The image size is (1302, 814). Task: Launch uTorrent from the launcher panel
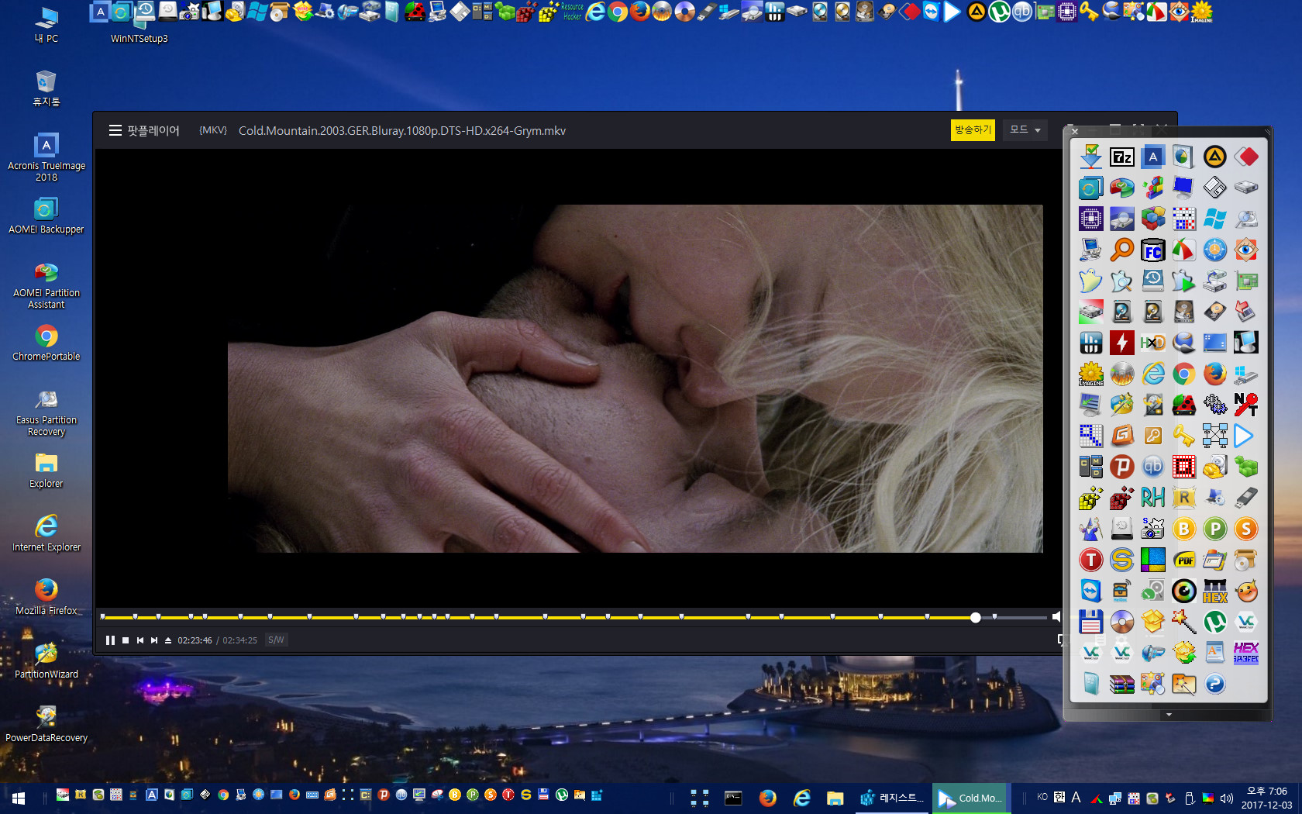click(x=1214, y=622)
